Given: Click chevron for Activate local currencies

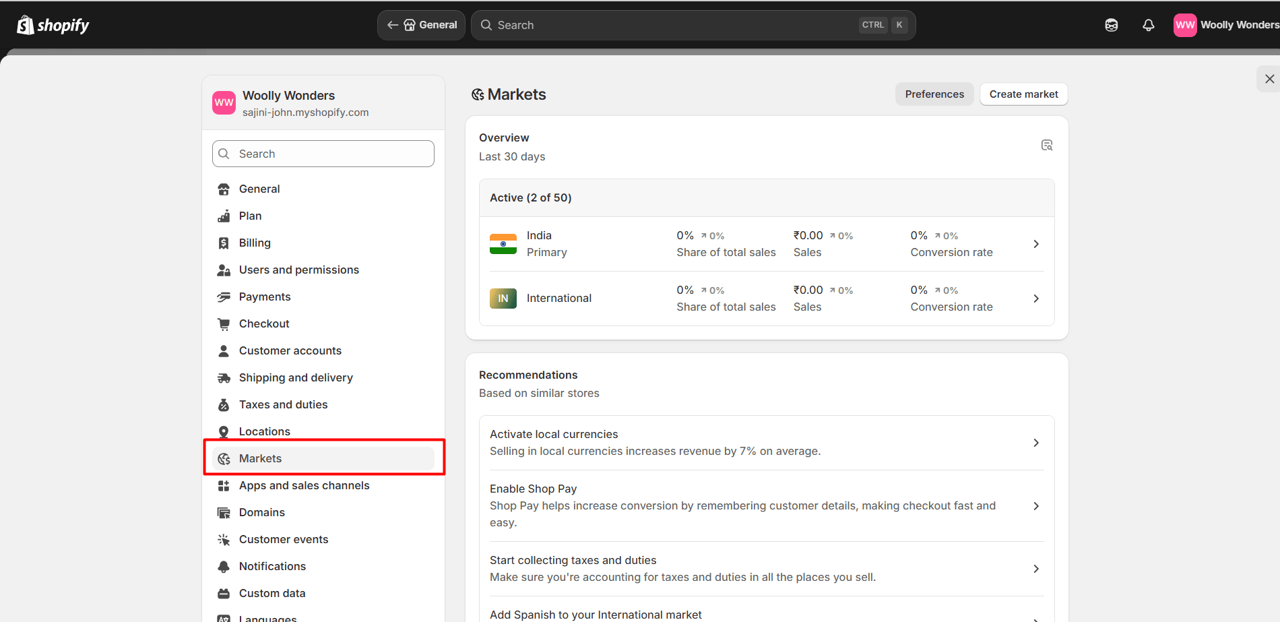Looking at the screenshot, I should [1036, 443].
